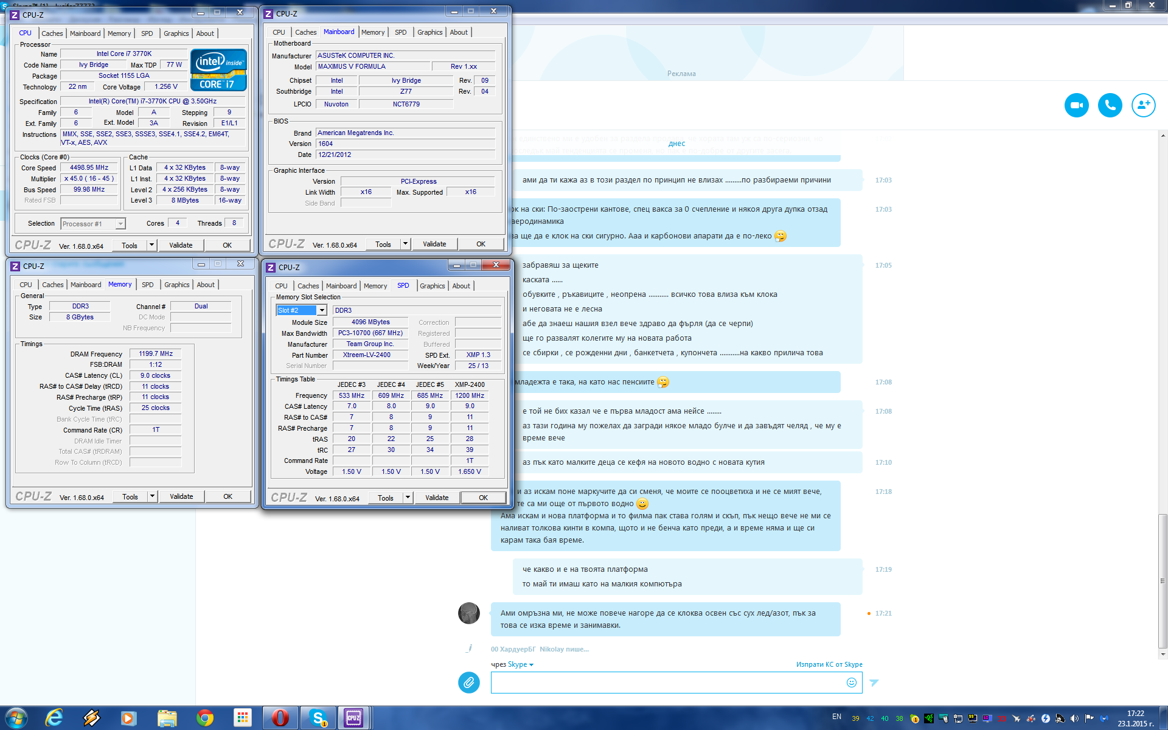Click the Action Center flag tray icon

point(1089,718)
